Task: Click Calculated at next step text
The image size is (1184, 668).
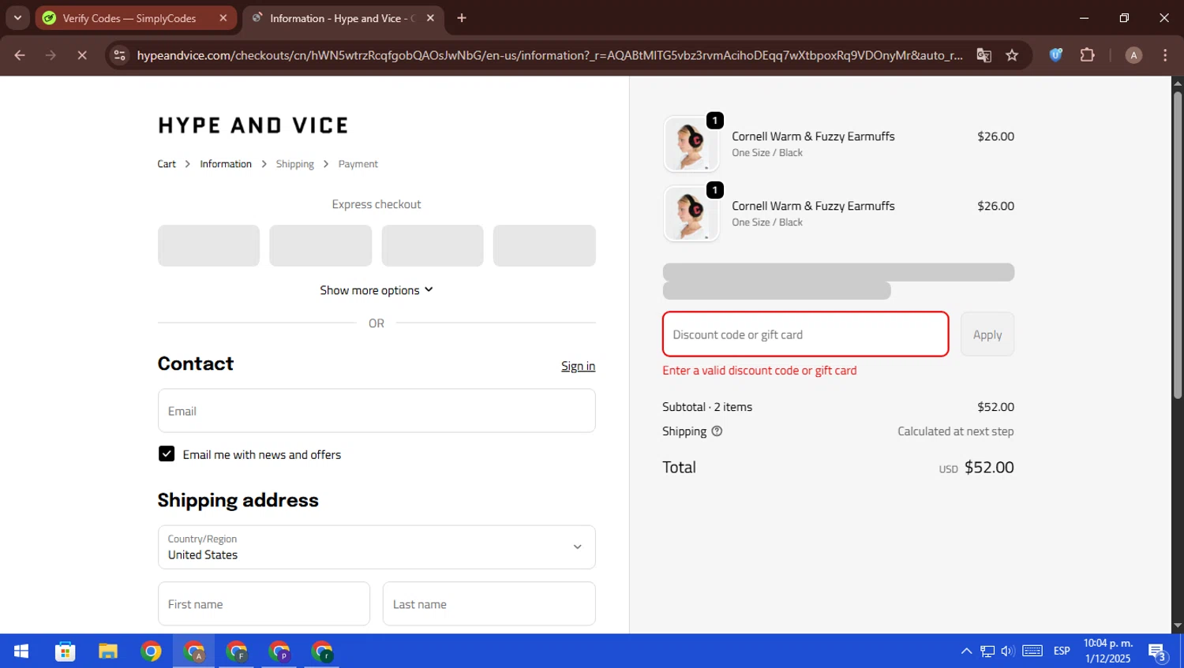Action: (x=955, y=431)
